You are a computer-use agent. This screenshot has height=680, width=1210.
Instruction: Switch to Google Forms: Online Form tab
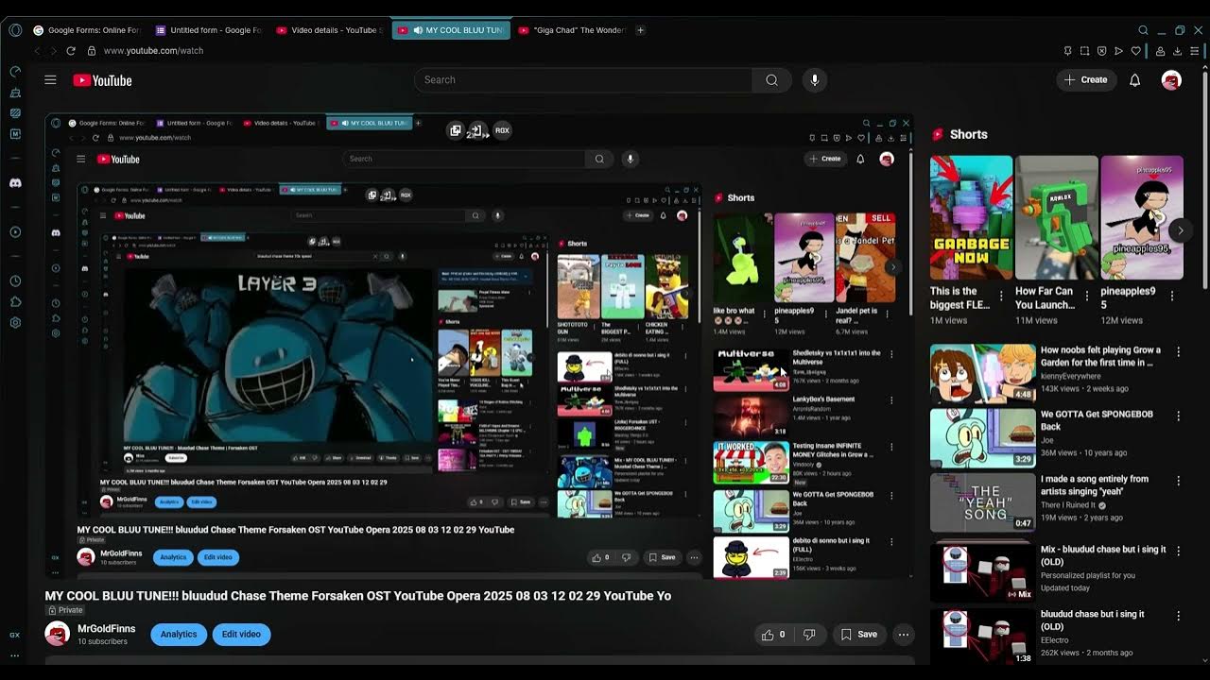[87, 30]
